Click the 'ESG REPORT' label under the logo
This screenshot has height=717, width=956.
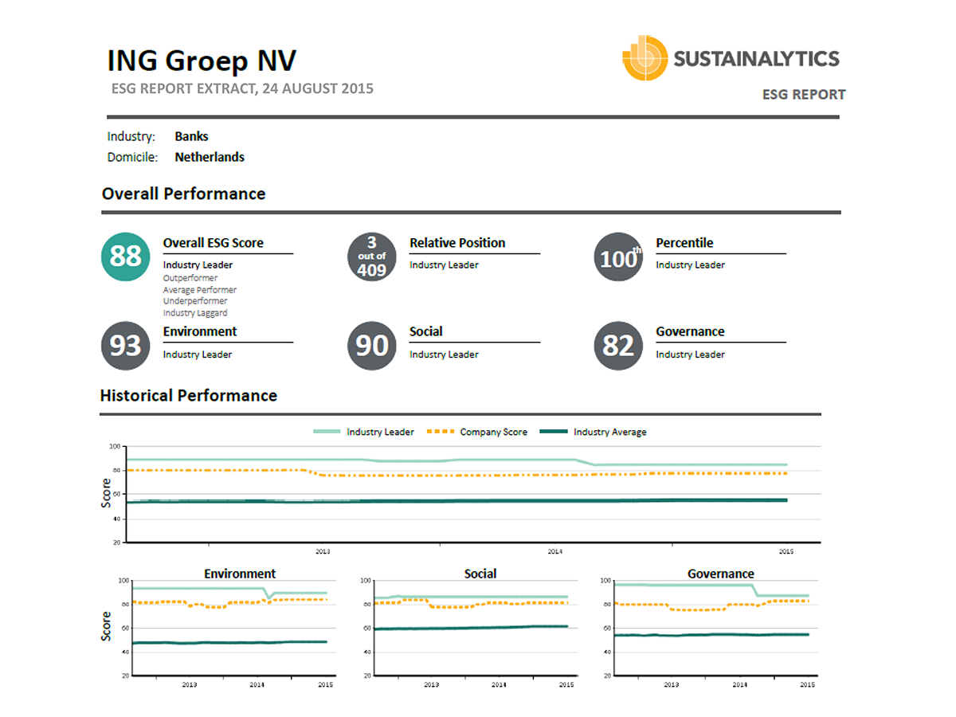pos(804,95)
